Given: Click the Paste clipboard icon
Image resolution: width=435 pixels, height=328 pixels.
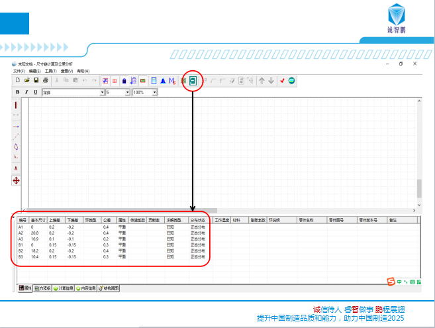Looking at the screenshot, I should [75, 80].
